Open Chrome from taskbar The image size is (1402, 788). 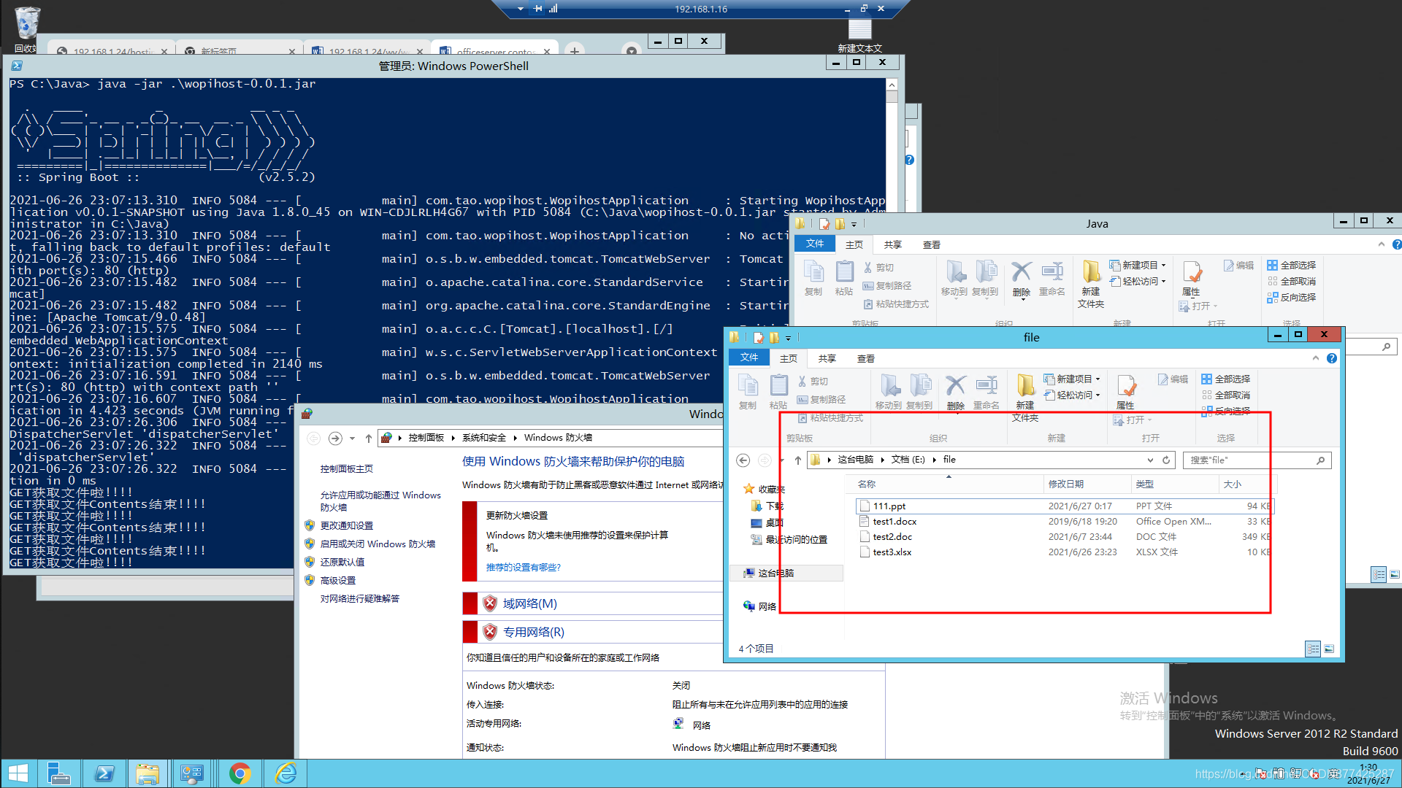point(240,773)
